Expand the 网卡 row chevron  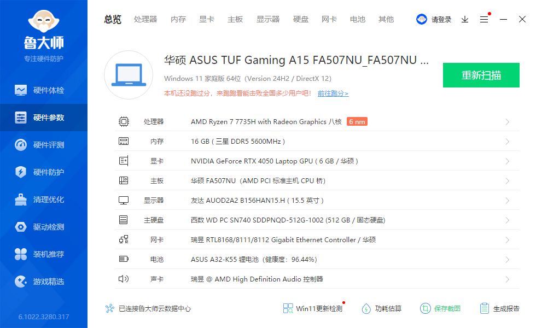508,240
